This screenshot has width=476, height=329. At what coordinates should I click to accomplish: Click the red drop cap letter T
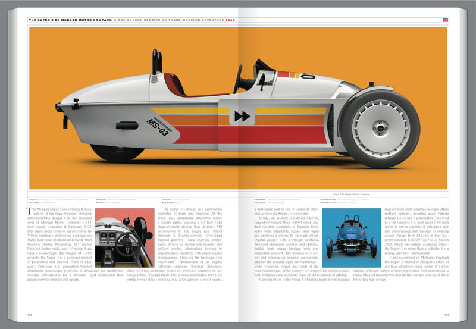coord(30,210)
